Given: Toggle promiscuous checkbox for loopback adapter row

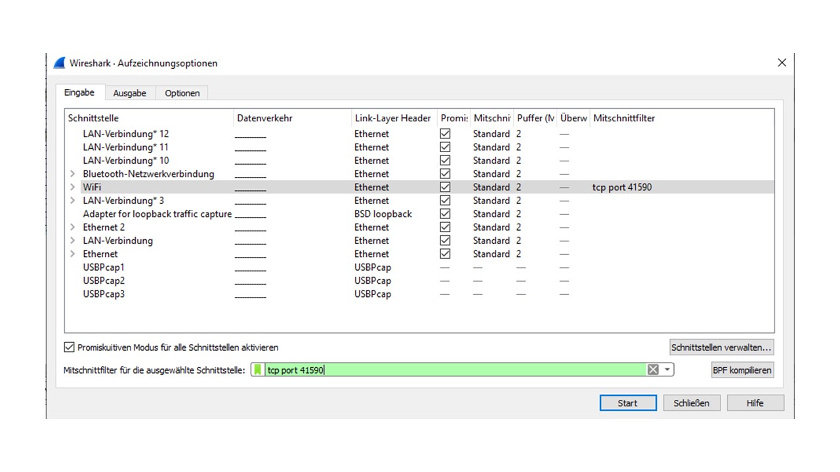Looking at the screenshot, I should 445,214.
